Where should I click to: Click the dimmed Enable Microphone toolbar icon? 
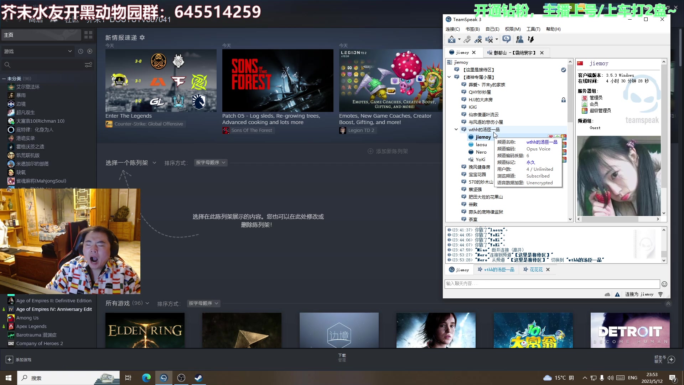point(467,39)
